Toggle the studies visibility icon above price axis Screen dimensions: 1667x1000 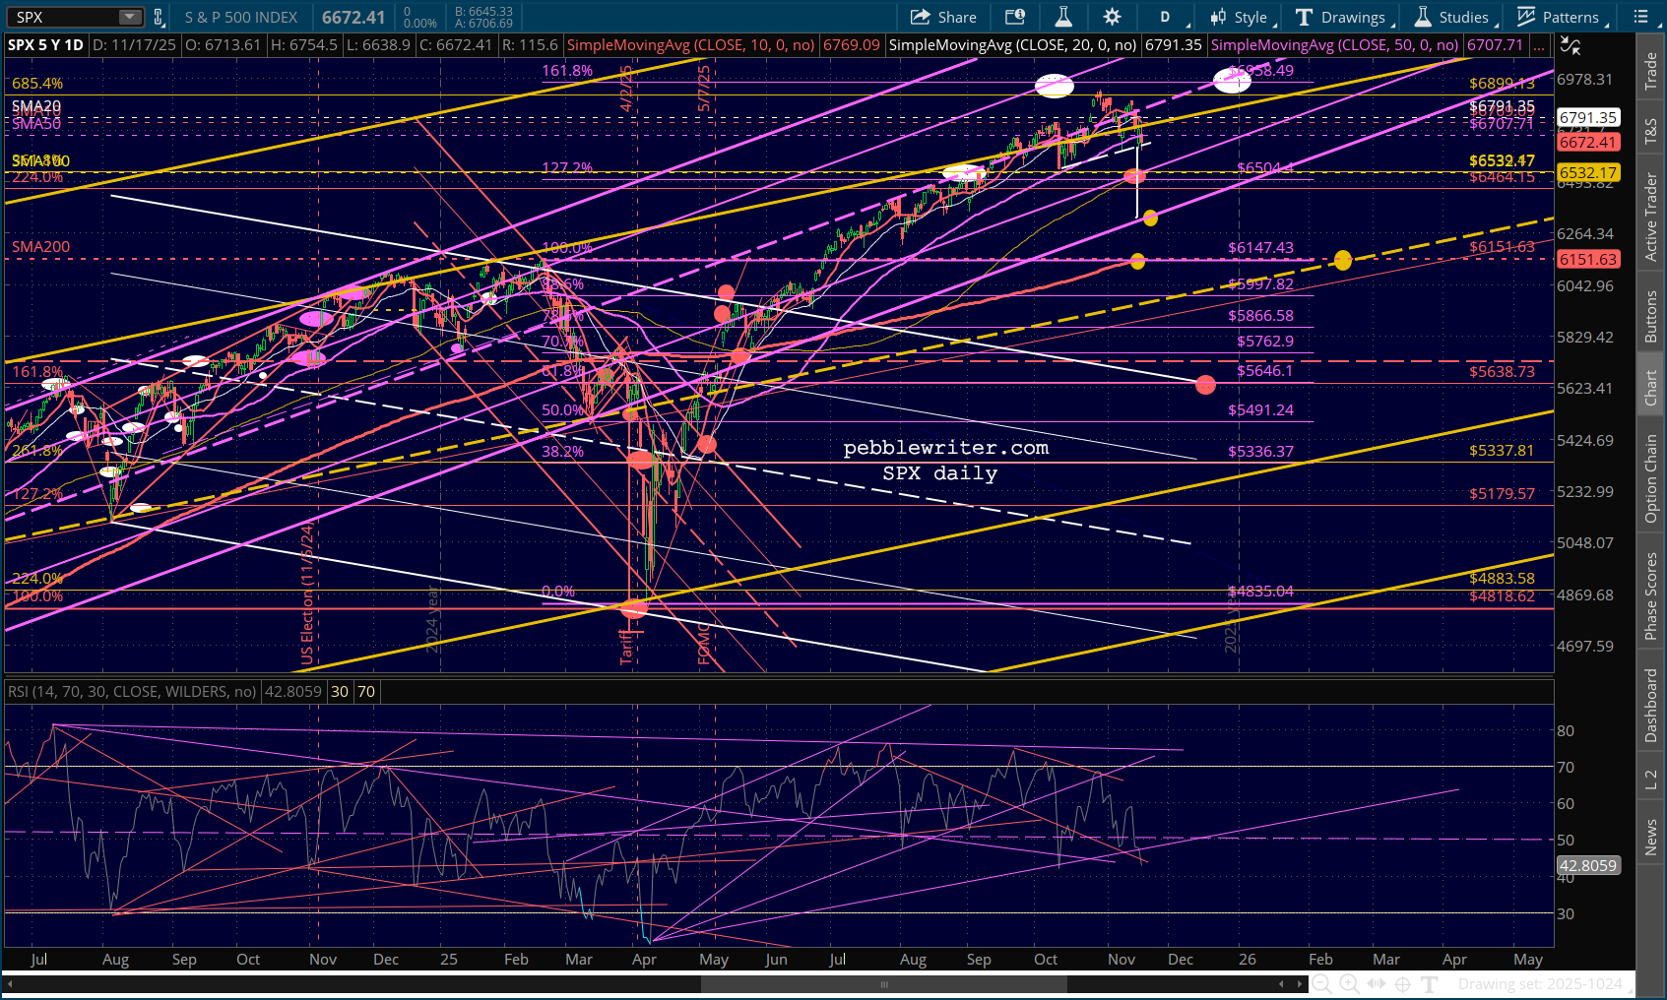(1571, 45)
